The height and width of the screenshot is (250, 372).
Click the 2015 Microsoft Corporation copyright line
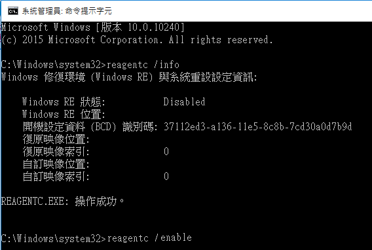137,40
